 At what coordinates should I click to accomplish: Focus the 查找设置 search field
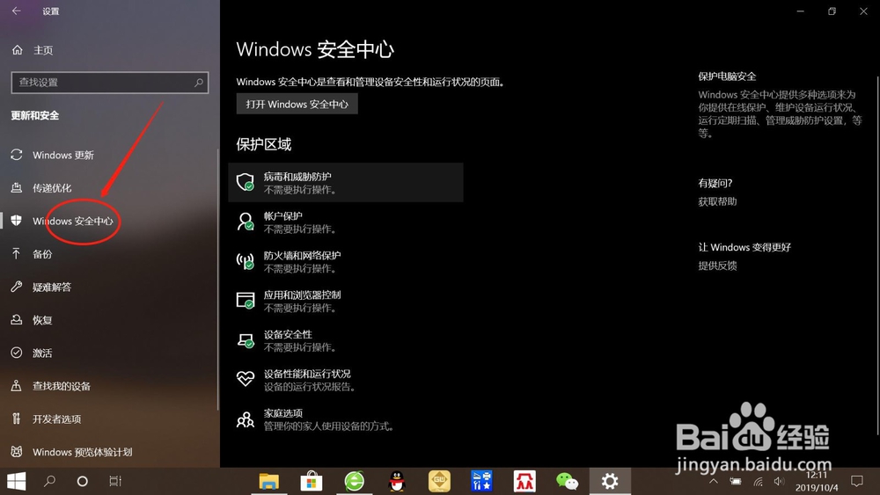pos(110,83)
